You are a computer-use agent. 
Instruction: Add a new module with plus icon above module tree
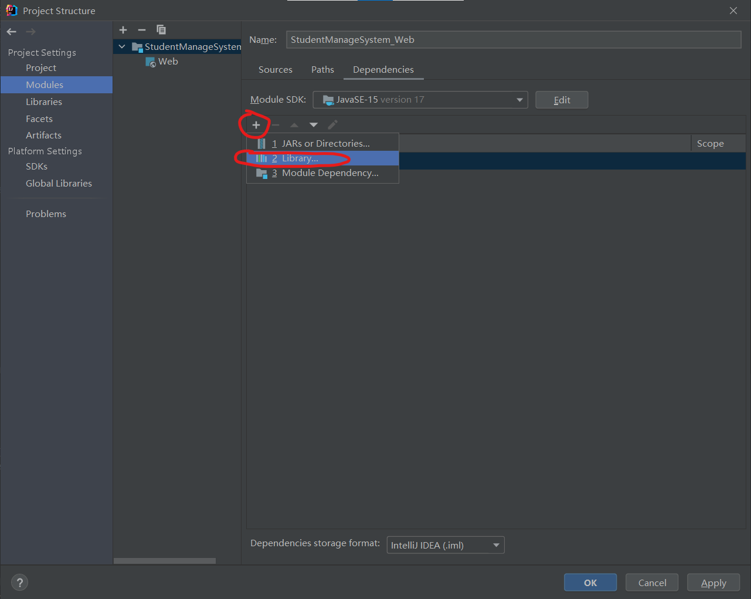point(123,30)
